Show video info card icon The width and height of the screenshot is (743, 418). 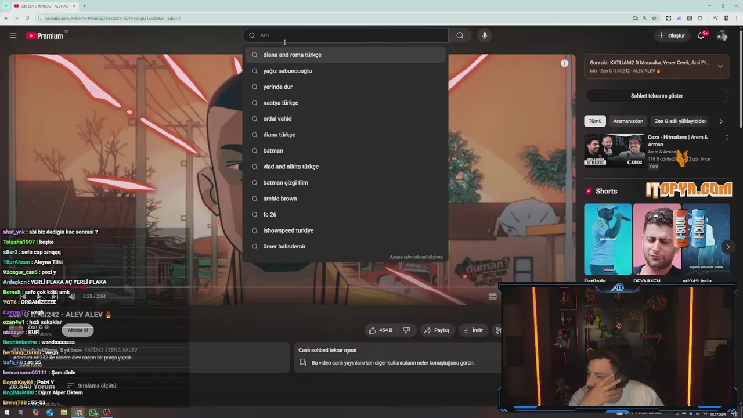coord(564,63)
